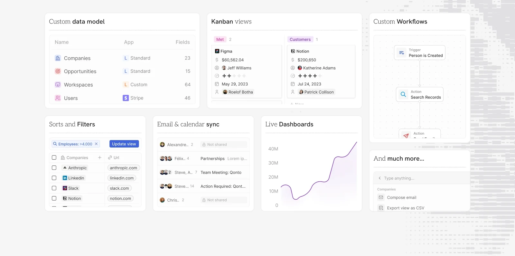
Task: Click the Workspaces row icon
Action: click(58, 85)
